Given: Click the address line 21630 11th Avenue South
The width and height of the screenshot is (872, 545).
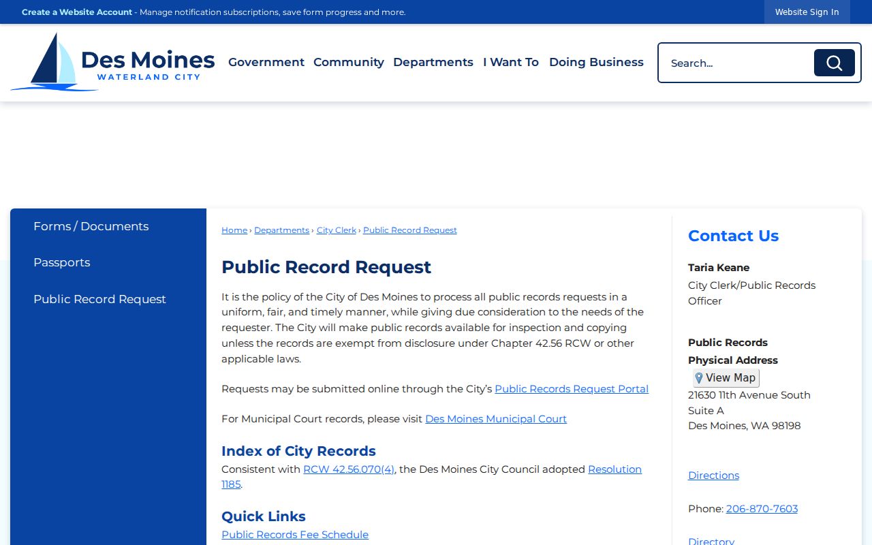Looking at the screenshot, I should [x=749, y=395].
